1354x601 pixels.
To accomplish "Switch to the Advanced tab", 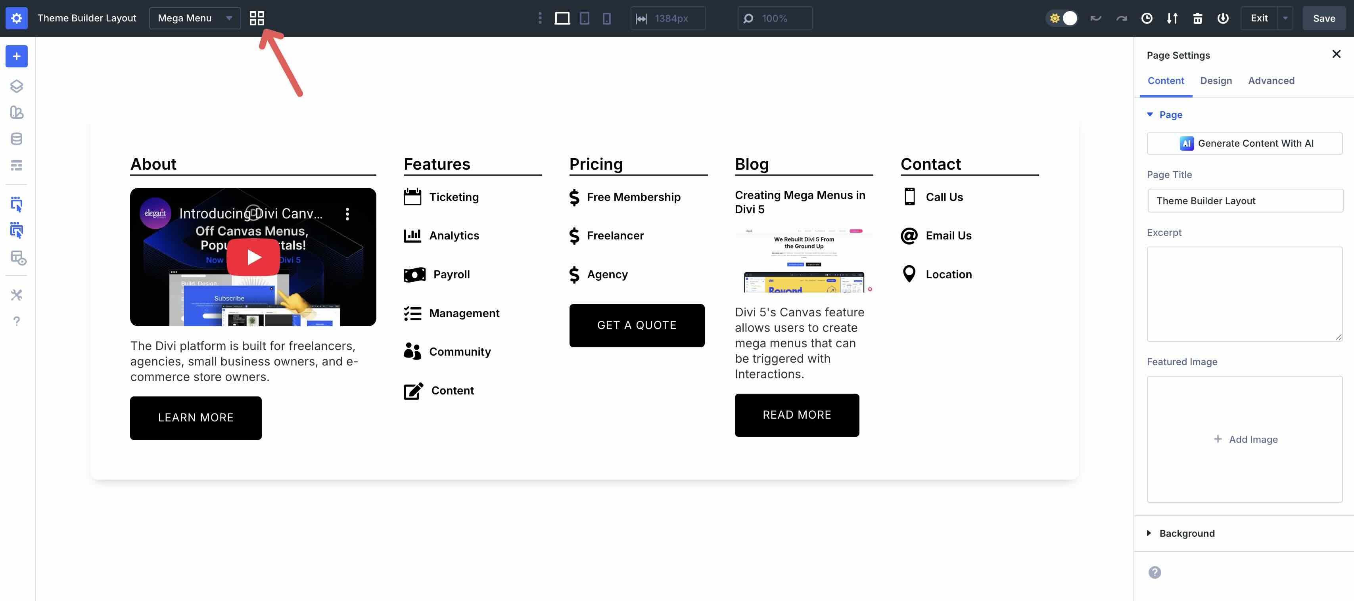I will pyautogui.click(x=1272, y=80).
